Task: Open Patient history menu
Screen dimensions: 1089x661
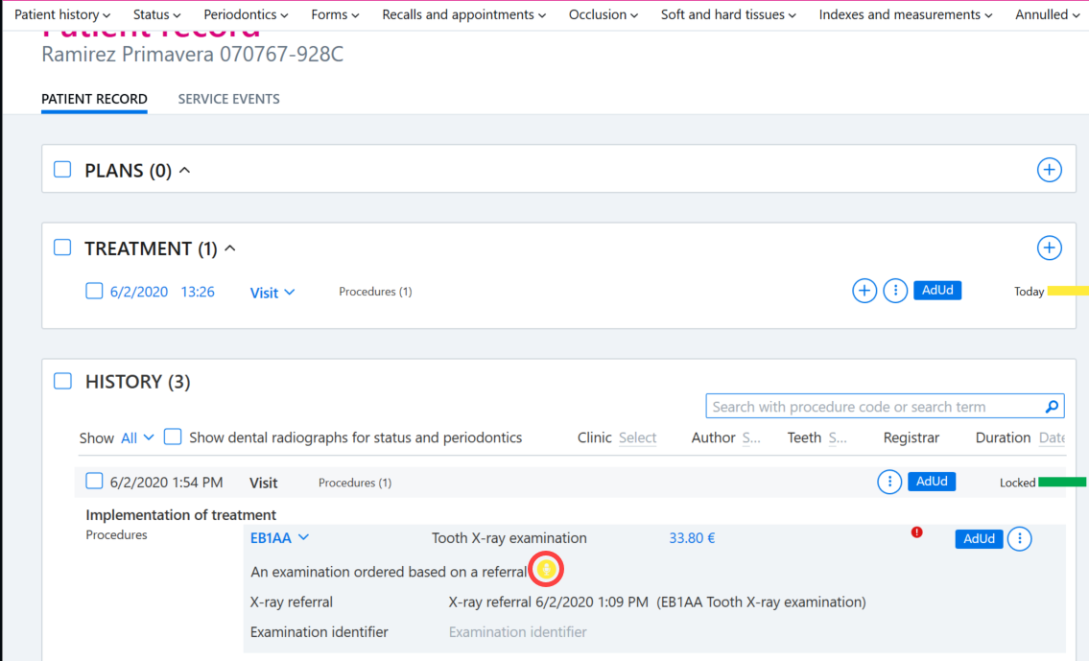Action: point(61,14)
